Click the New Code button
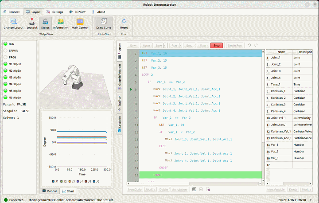This screenshot has width=319, height=203. 135,189
